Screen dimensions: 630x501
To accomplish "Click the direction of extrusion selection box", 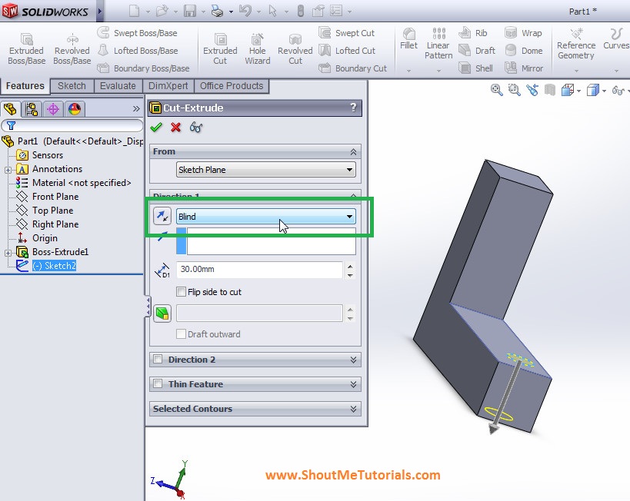I will tap(266, 241).
